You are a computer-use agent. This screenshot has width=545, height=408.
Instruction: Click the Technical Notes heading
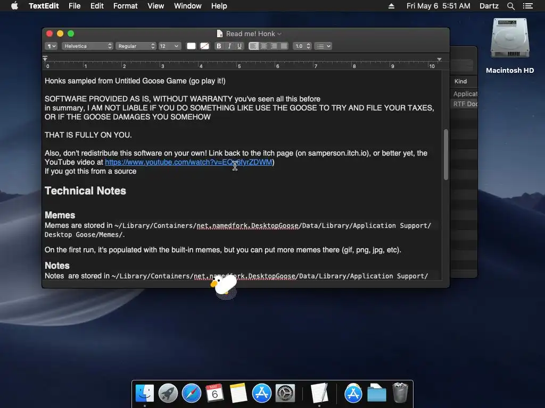[x=85, y=191]
